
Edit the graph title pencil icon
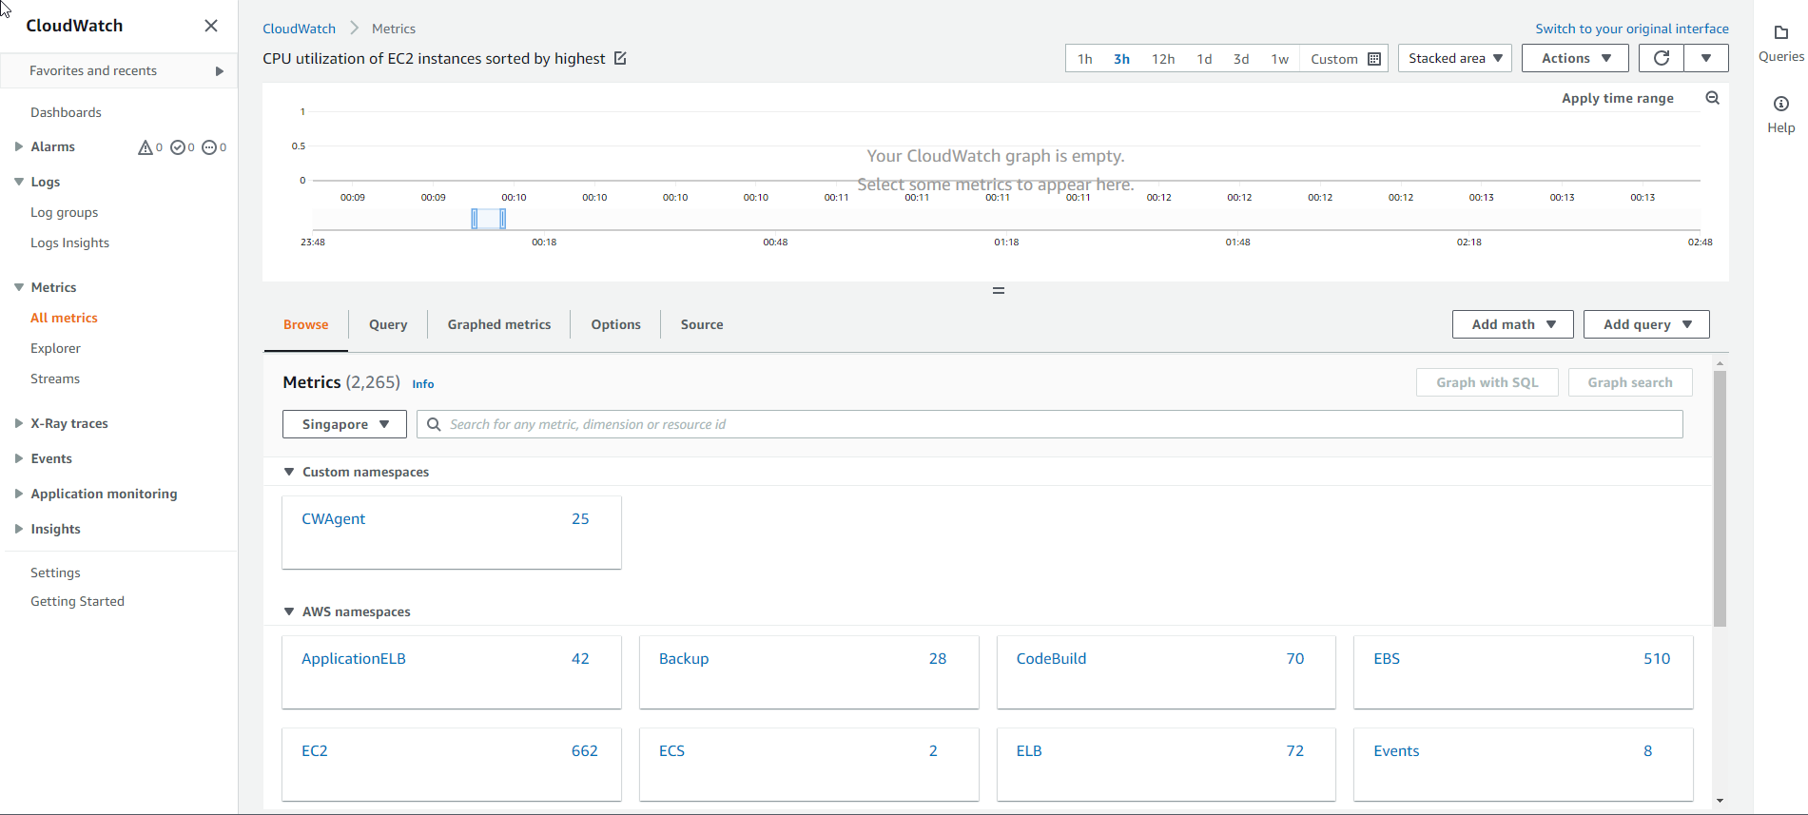coord(620,58)
